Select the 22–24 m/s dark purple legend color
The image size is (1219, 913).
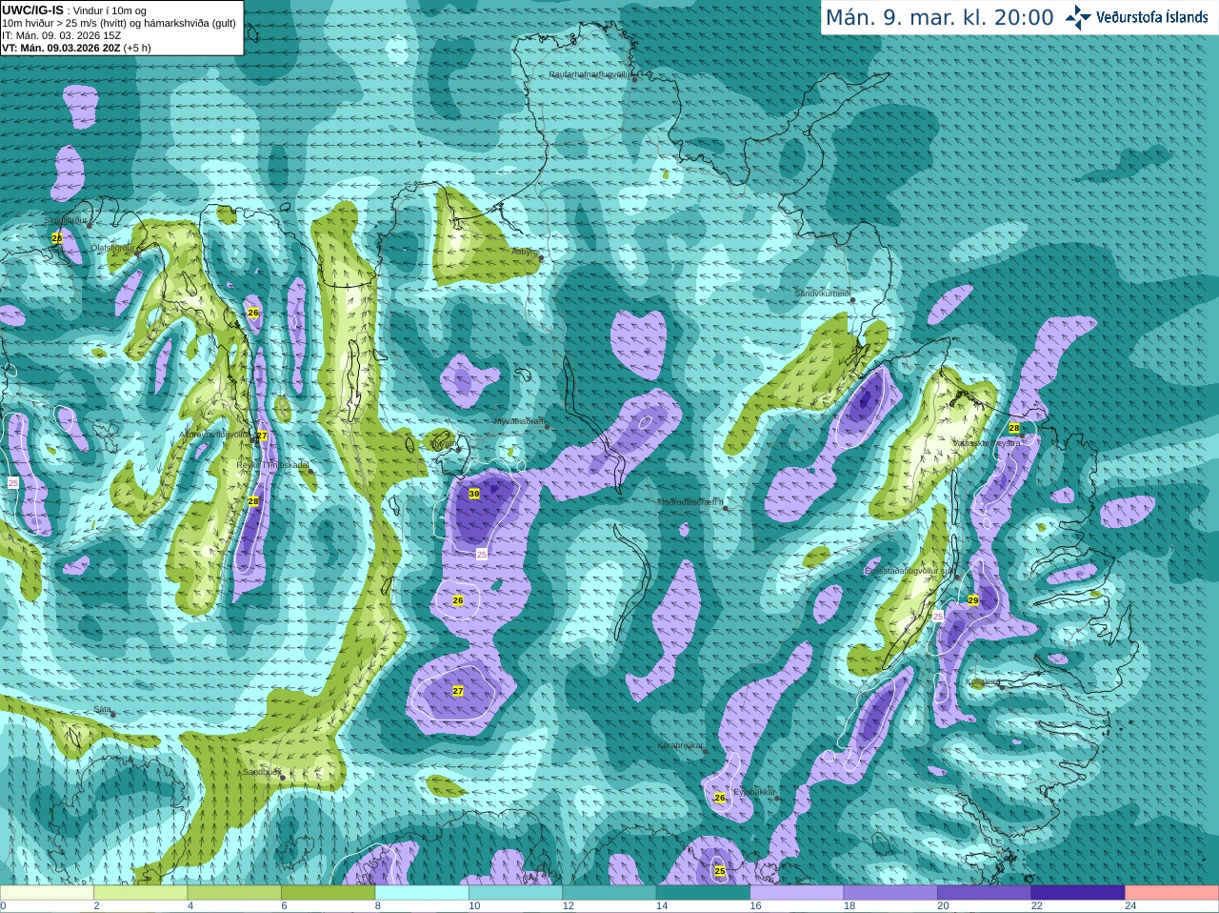pyautogui.click(x=1078, y=893)
